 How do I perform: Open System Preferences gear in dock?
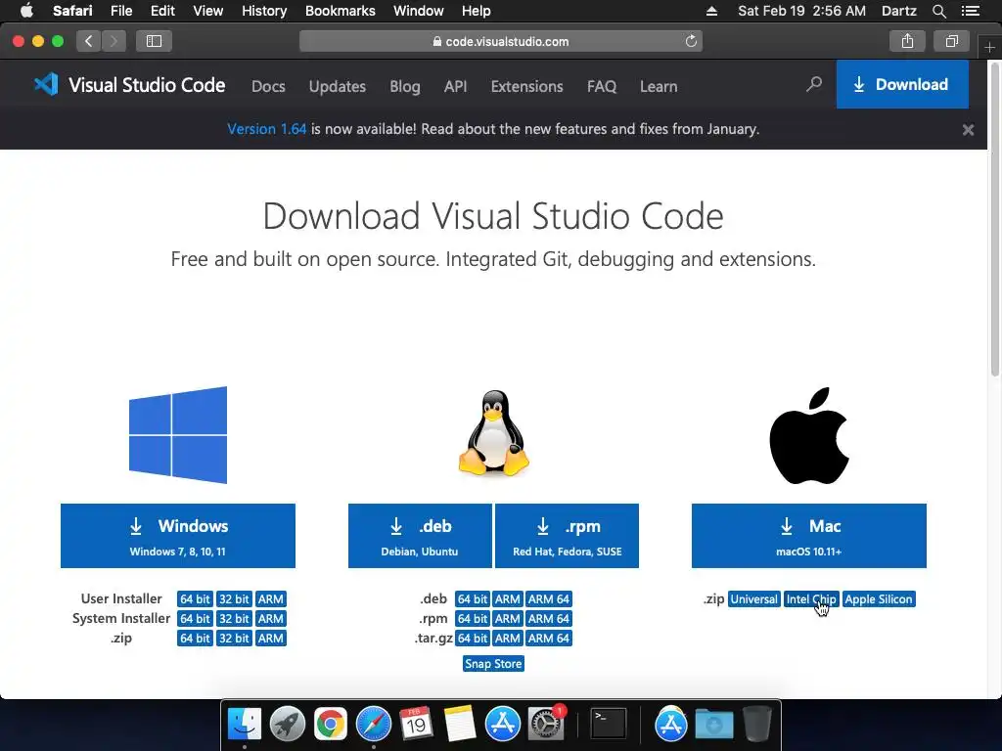[x=546, y=725]
